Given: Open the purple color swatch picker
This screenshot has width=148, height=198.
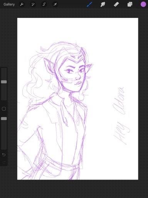Looking at the screenshot, I should pos(143,4).
